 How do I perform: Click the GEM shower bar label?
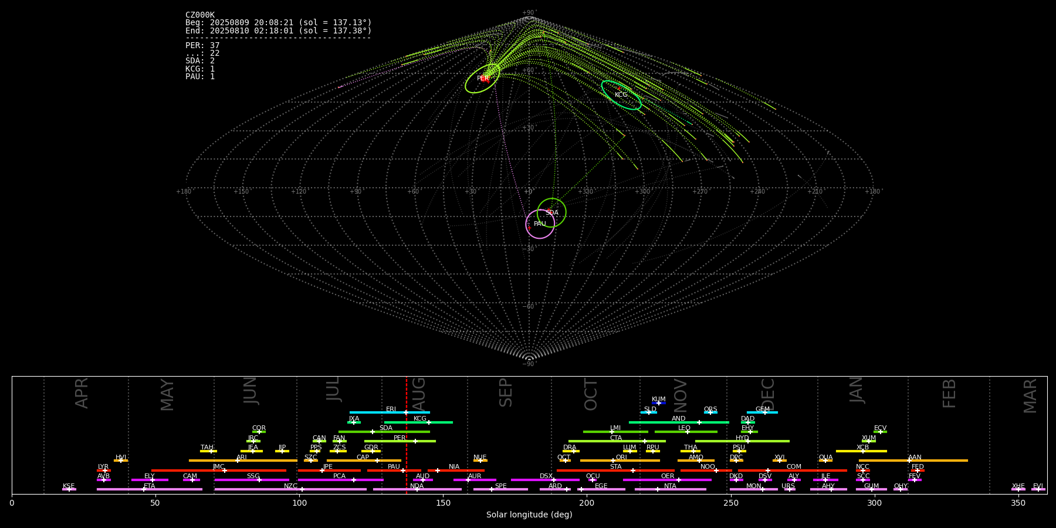point(763,409)
